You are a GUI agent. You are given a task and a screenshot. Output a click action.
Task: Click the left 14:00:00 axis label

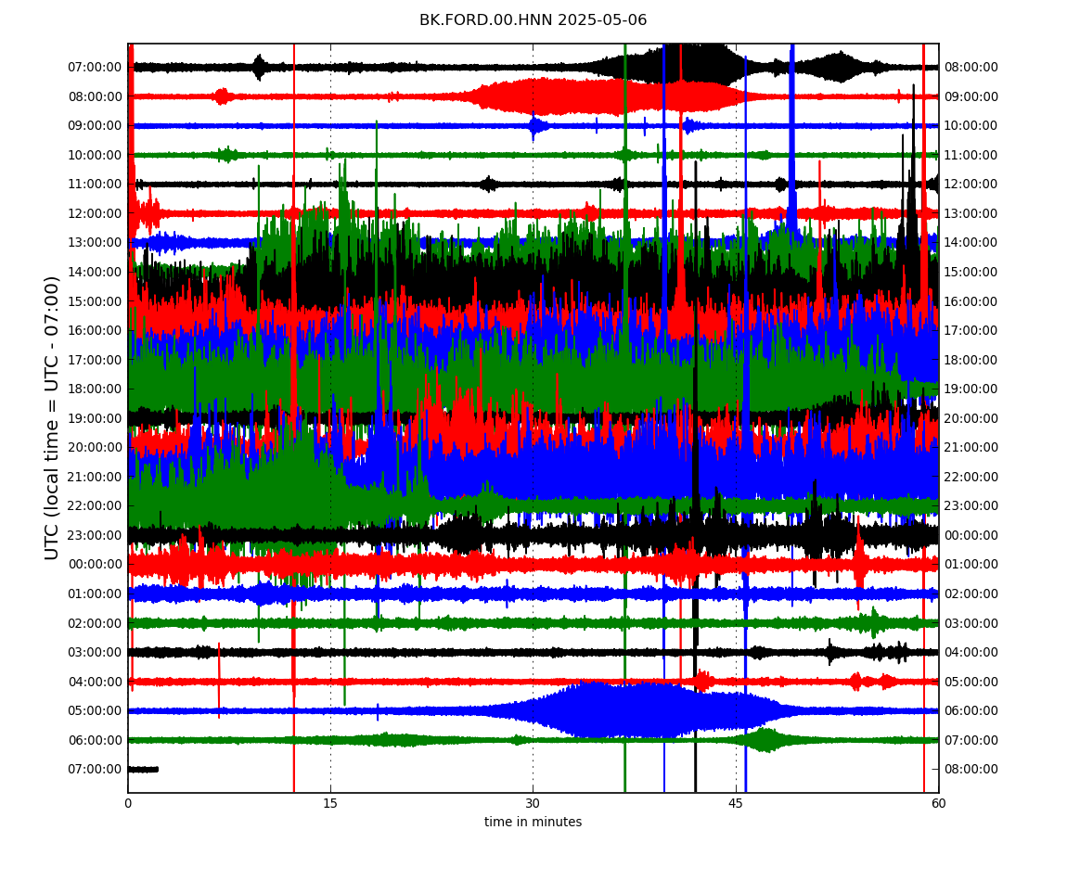click(x=95, y=272)
